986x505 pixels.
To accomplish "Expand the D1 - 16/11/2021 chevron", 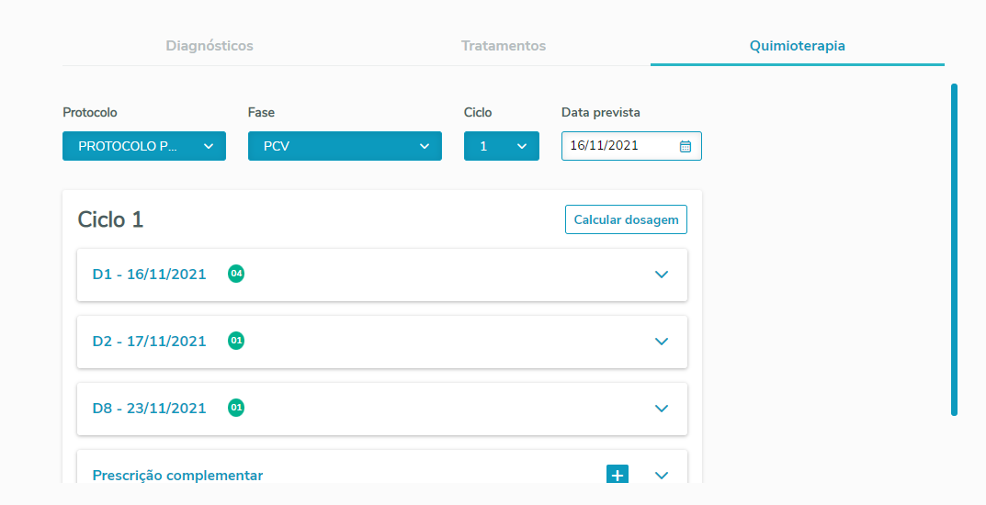I will click(x=662, y=275).
